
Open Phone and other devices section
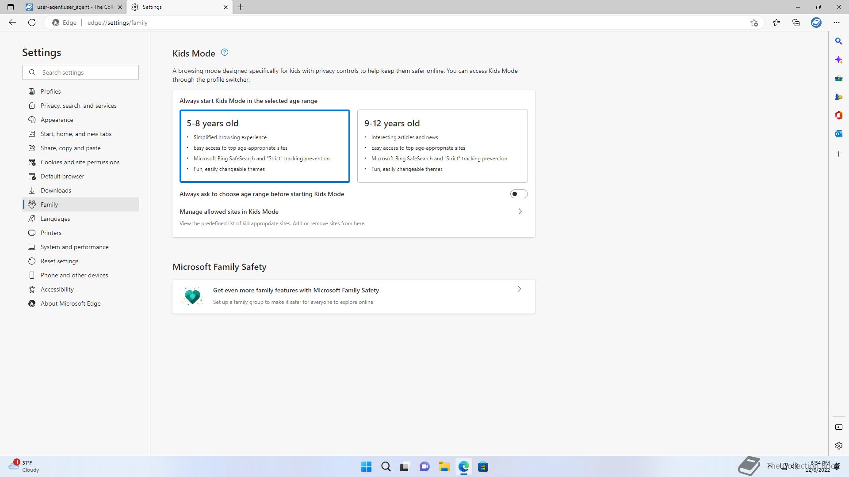tap(80, 275)
